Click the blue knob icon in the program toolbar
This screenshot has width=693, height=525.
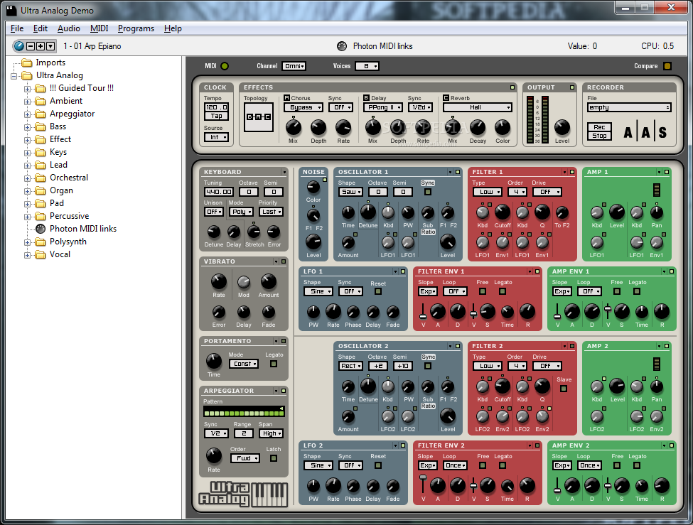(x=18, y=46)
